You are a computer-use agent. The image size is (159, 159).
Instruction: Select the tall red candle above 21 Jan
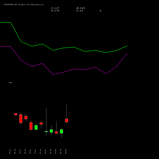coord(21,119)
